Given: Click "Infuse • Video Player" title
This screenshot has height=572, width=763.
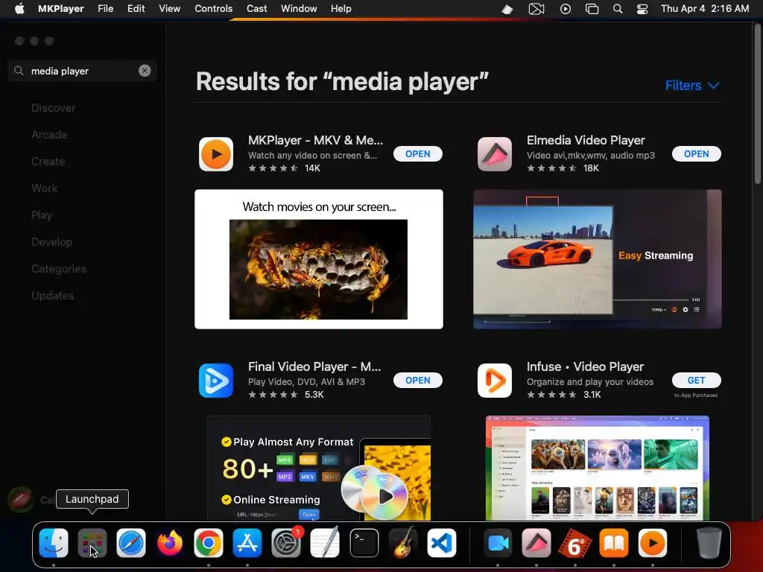Looking at the screenshot, I should [585, 366].
